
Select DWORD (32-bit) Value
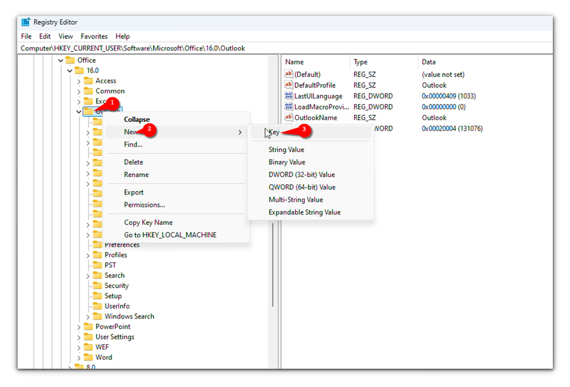point(311,175)
